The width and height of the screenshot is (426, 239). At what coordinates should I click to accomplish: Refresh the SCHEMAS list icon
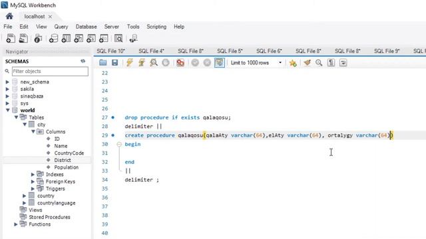pos(83,61)
